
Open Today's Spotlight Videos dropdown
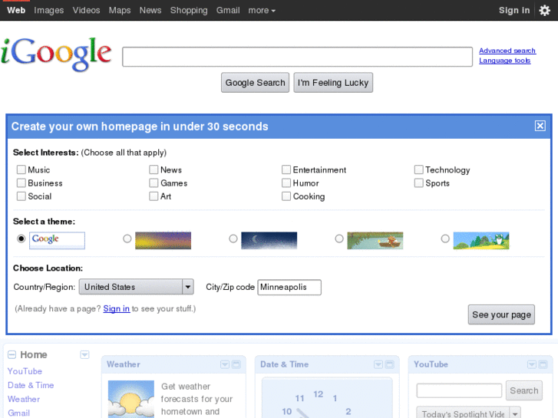(x=469, y=413)
